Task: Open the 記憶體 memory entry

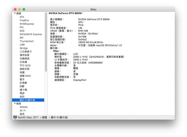Action: point(23,83)
